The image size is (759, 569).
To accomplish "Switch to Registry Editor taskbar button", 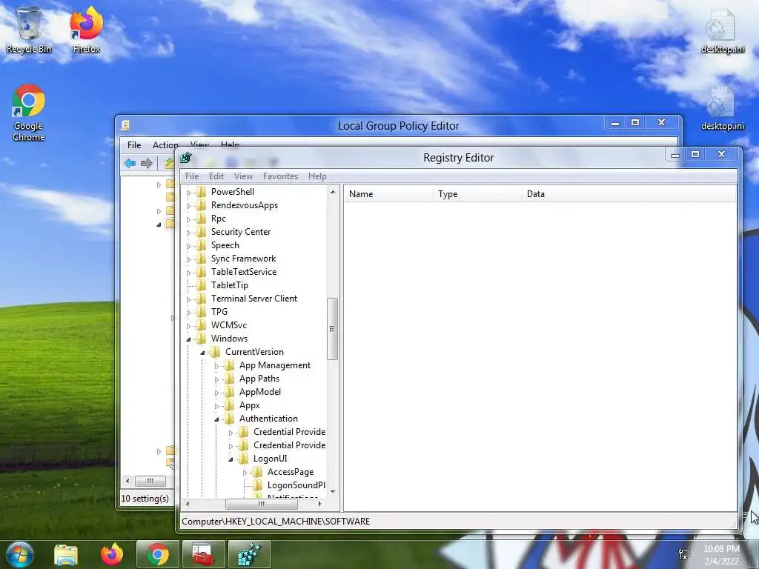I will (249, 555).
